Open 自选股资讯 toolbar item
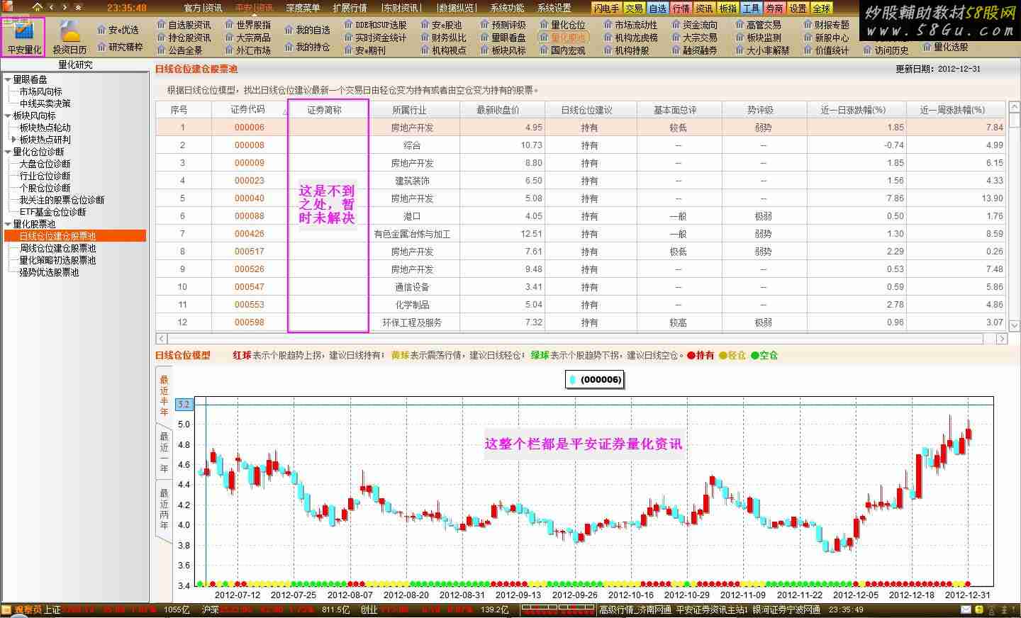This screenshot has width=1021, height=618. coord(184,25)
